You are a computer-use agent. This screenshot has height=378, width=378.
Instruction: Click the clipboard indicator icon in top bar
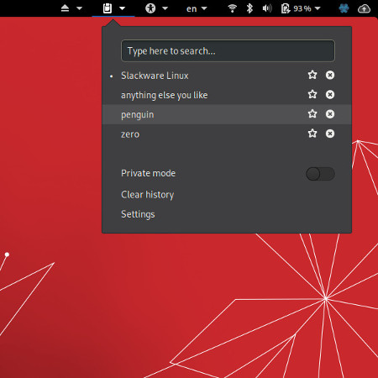(108, 8)
